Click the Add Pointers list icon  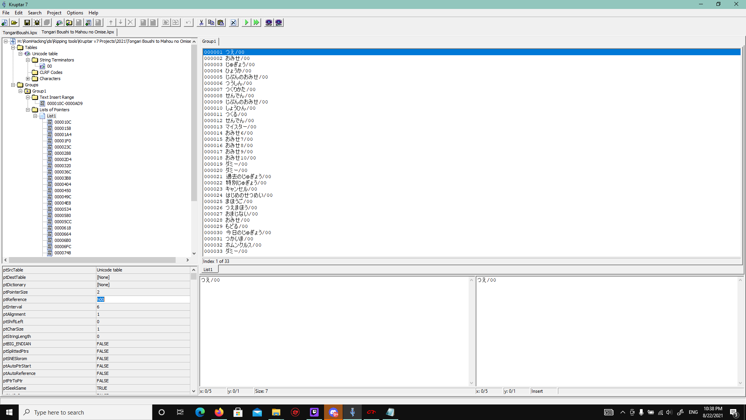tap(89, 23)
